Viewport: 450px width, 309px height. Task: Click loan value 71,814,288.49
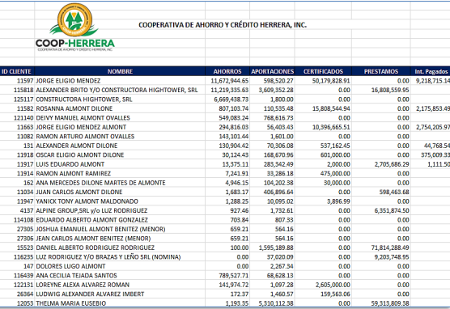point(390,248)
